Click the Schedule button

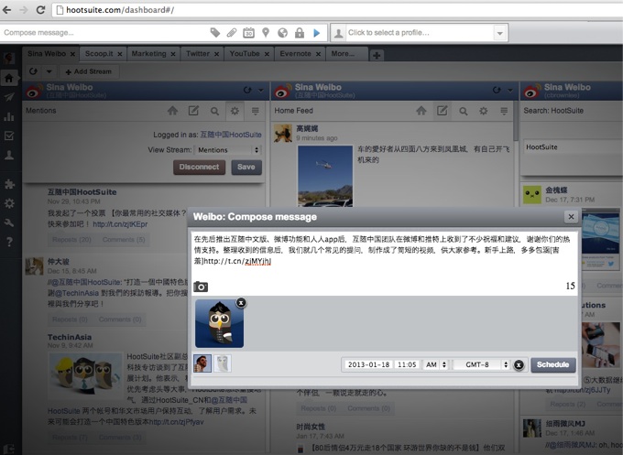553,364
